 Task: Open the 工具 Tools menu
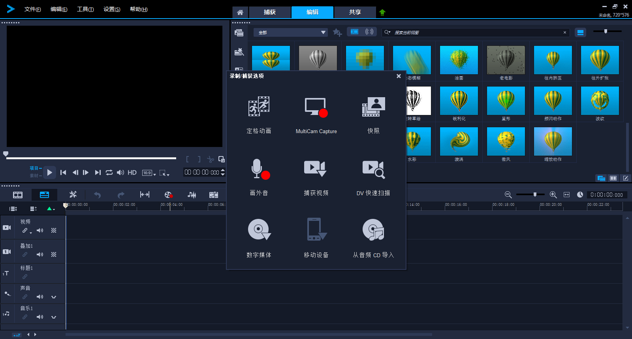click(x=85, y=9)
